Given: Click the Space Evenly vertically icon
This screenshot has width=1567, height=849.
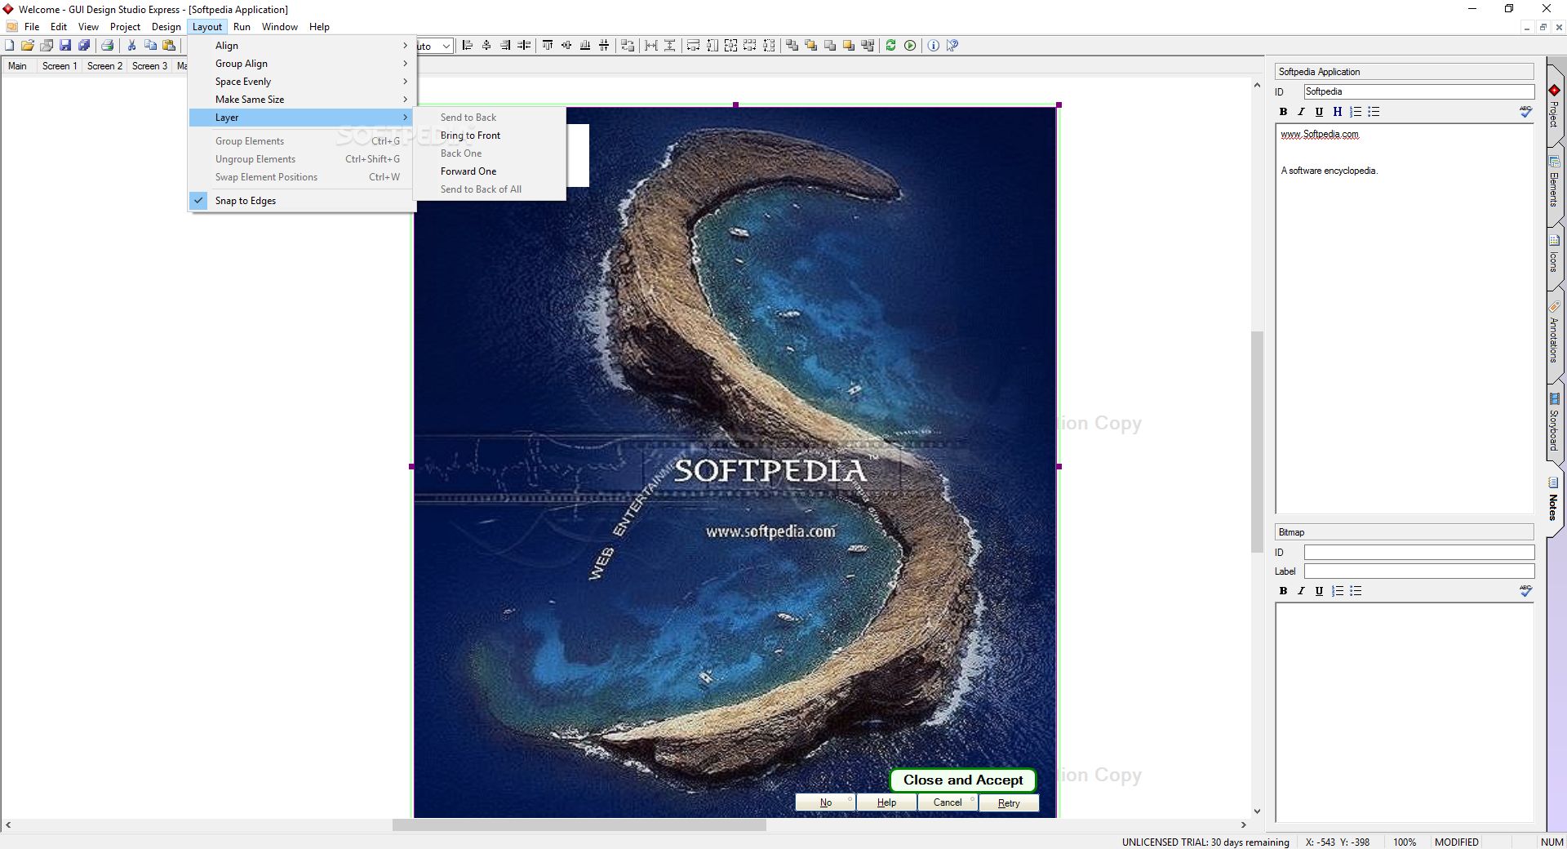Looking at the screenshot, I should click(x=670, y=46).
